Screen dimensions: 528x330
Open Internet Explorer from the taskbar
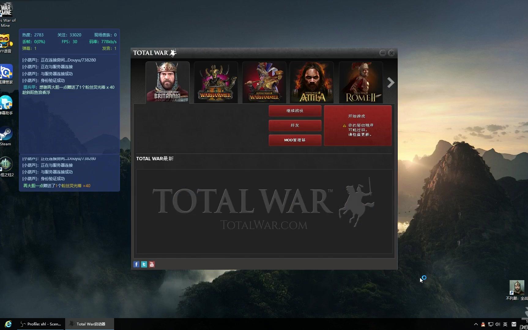point(8,324)
